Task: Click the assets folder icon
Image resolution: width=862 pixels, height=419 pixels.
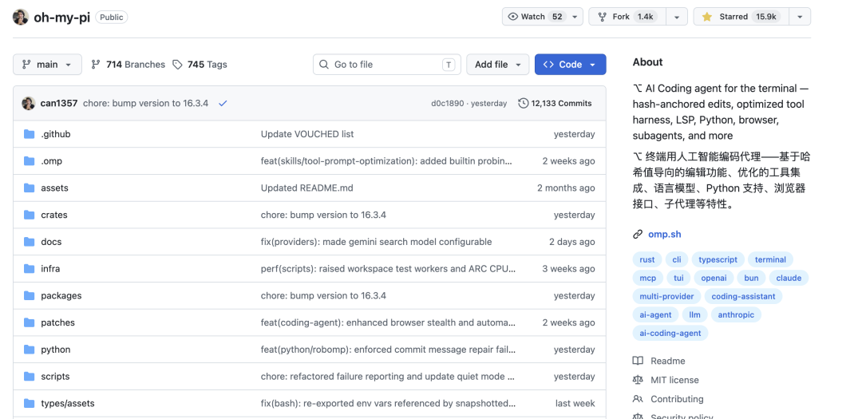Action: click(x=30, y=188)
